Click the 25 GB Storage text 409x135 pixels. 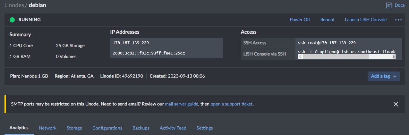(x=70, y=46)
